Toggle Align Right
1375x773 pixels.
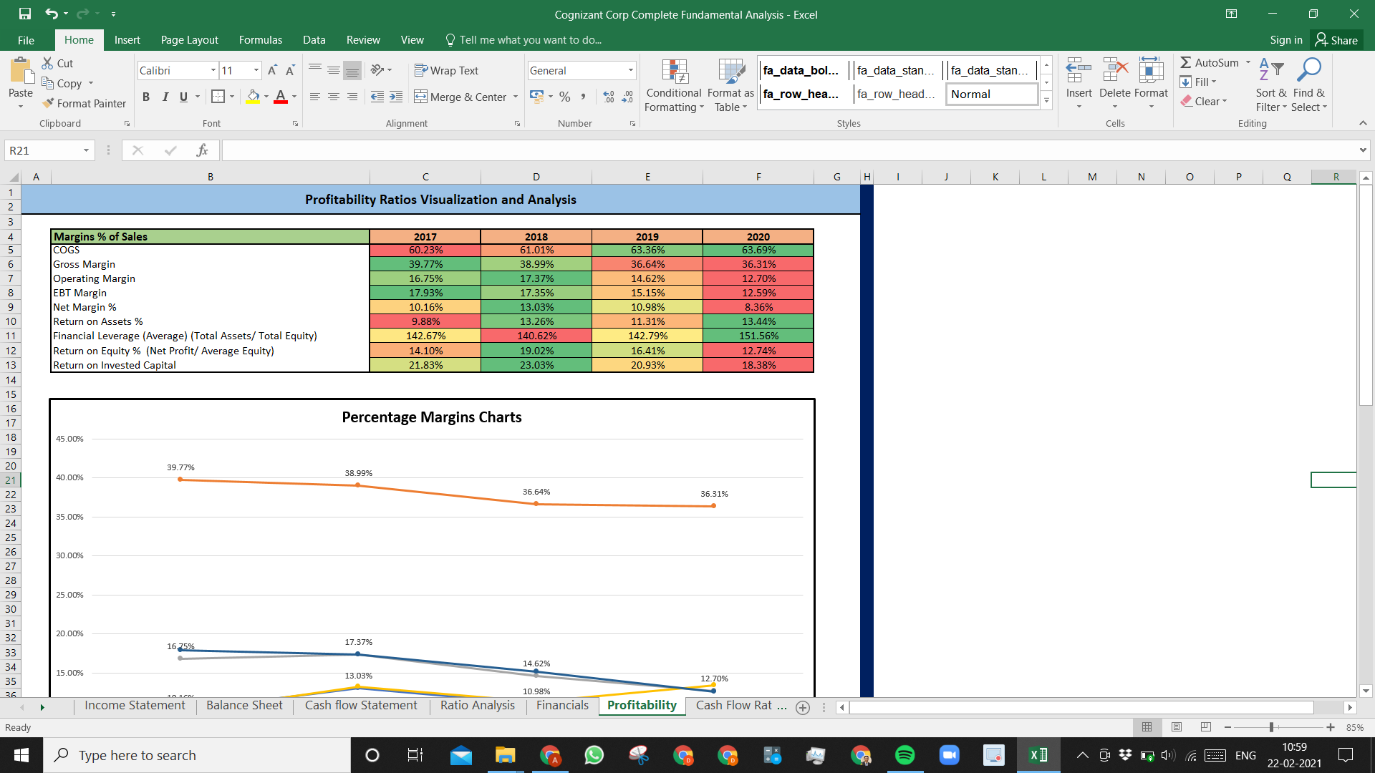click(352, 97)
